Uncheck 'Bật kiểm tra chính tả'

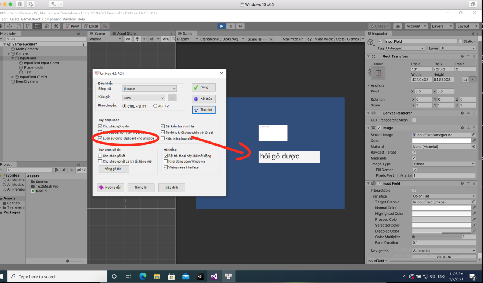163,126
